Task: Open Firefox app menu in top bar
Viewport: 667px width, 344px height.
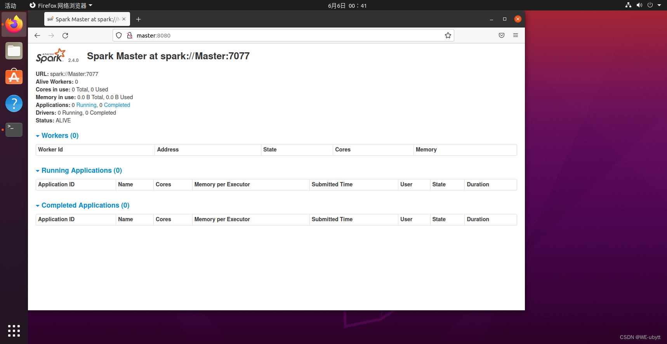Action: pyautogui.click(x=61, y=5)
